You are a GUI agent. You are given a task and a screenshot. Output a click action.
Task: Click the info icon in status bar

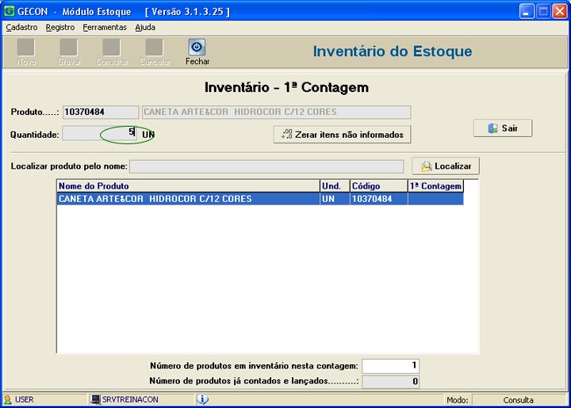(x=202, y=399)
